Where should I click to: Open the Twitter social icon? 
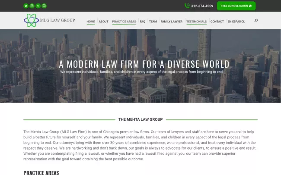tap(26, 6)
